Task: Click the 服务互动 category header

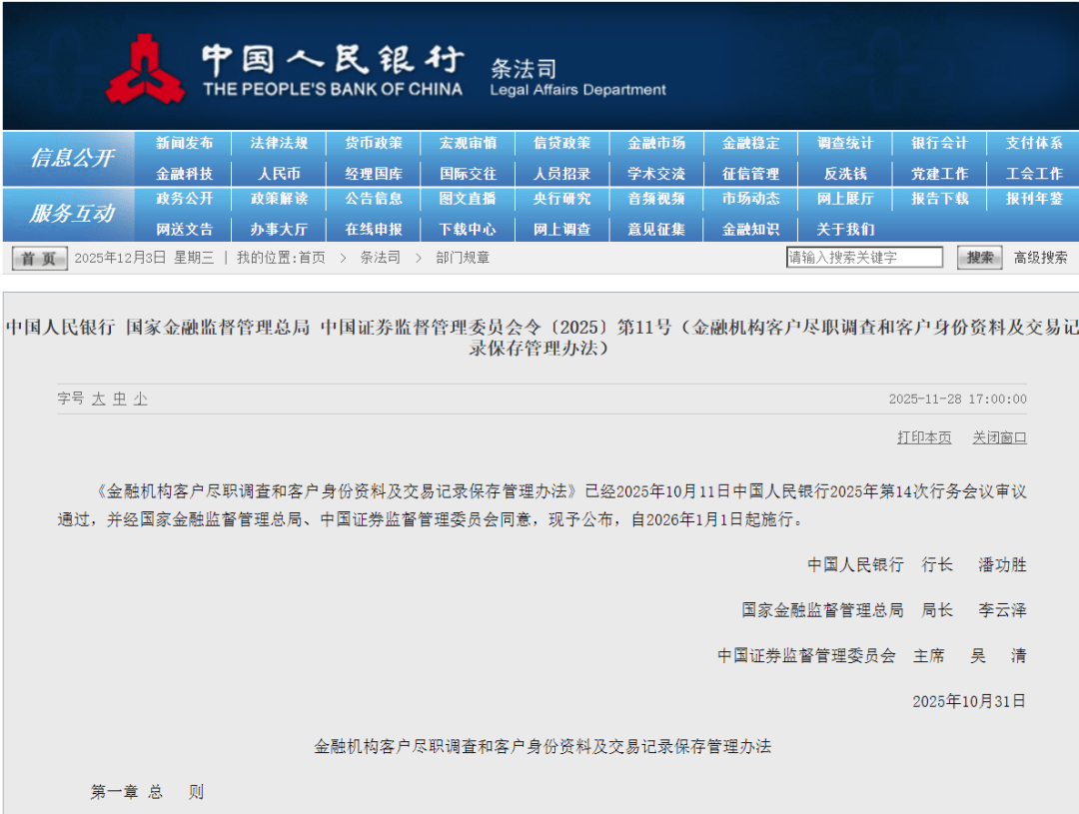Action: tap(72, 214)
